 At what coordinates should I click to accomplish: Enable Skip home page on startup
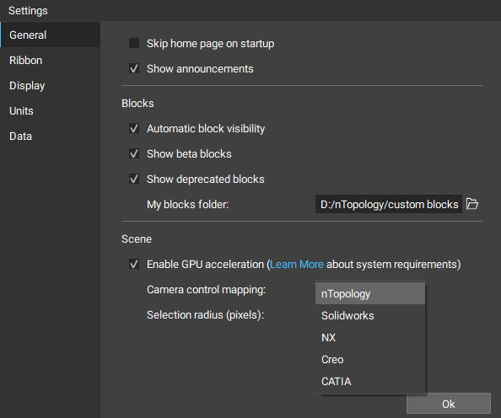click(x=134, y=43)
